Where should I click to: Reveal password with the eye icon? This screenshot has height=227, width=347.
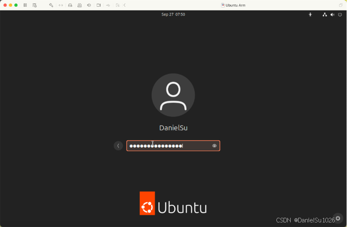point(214,146)
